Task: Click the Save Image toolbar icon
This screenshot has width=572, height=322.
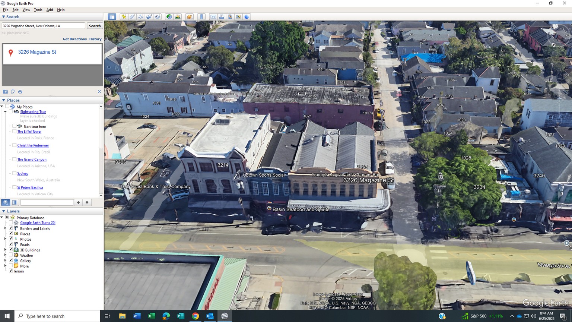Action: pos(230,17)
